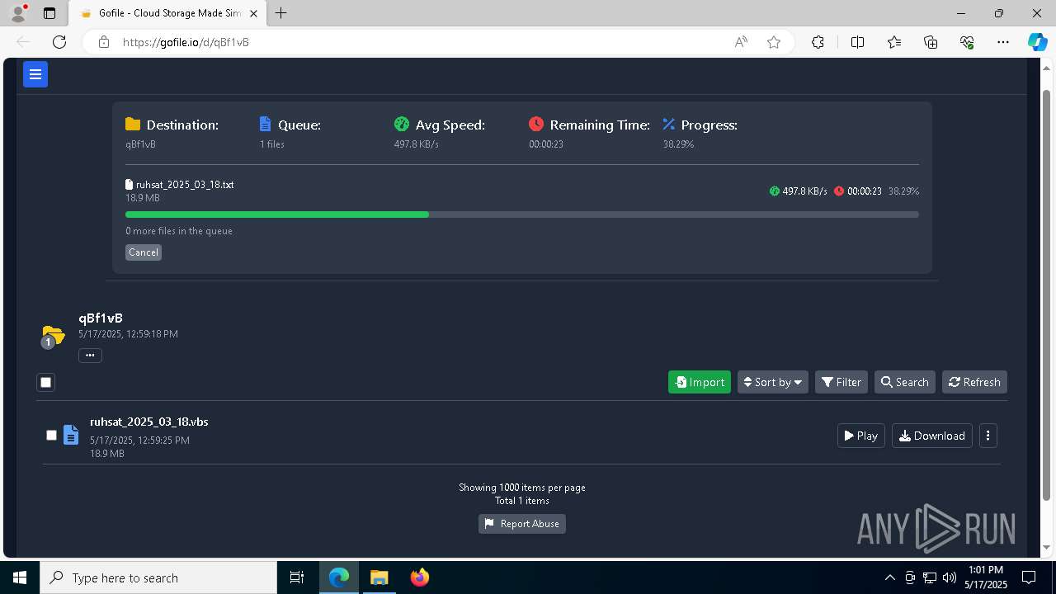Viewport: 1056px width, 594px height.
Task: Click the browser back arrow
Action: pyautogui.click(x=23, y=42)
